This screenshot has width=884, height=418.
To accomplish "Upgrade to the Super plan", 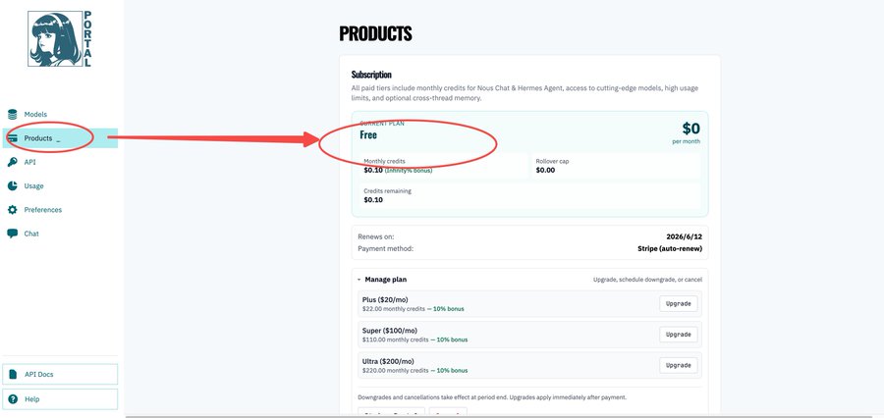I will tap(678, 335).
